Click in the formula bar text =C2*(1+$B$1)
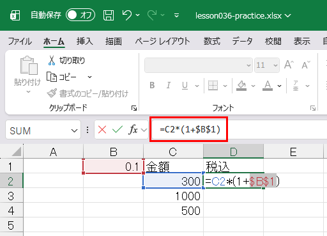 click(190, 129)
